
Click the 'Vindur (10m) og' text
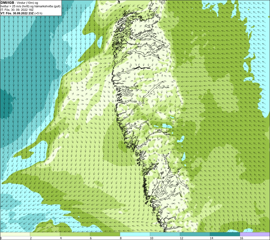coord(28,3)
